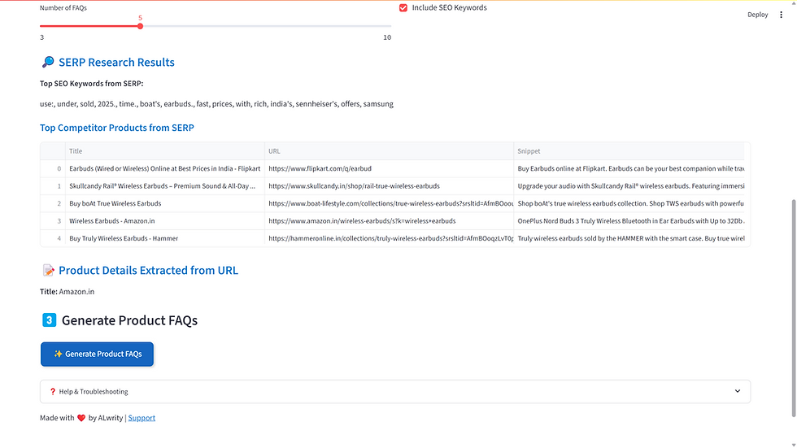The height and width of the screenshot is (448, 797).
Task: Click the number 3 badge icon beside Generate Product FAQs
Action: pos(49,320)
